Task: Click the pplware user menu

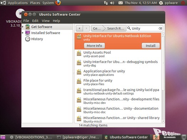Action: 171,3
